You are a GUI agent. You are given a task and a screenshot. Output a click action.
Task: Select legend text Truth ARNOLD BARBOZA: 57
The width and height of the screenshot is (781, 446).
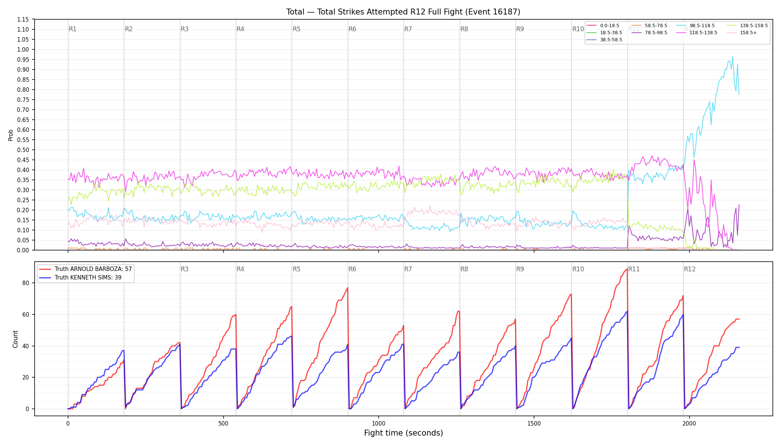click(x=93, y=269)
